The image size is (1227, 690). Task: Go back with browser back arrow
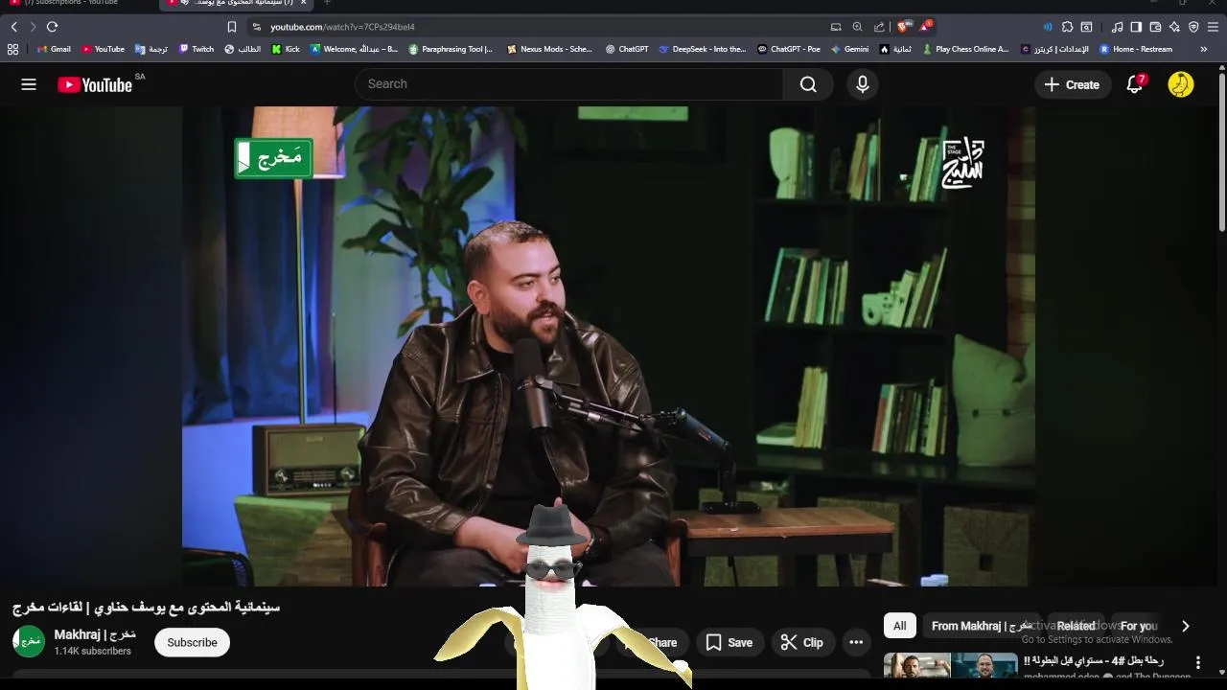[x=14, y=27]
